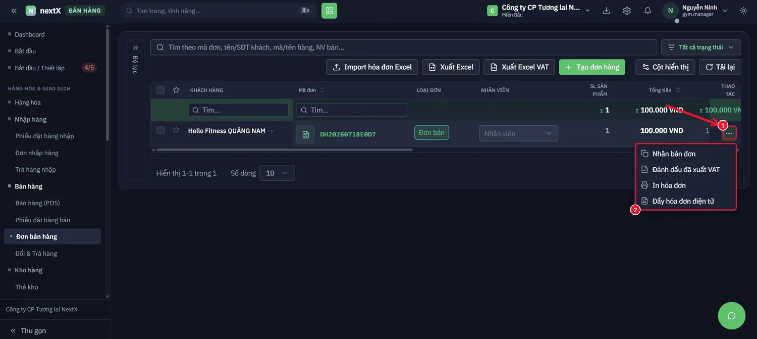Star the Hello Fitness QUẢNG NAM order
757x339 pixels.
point(176,130)
